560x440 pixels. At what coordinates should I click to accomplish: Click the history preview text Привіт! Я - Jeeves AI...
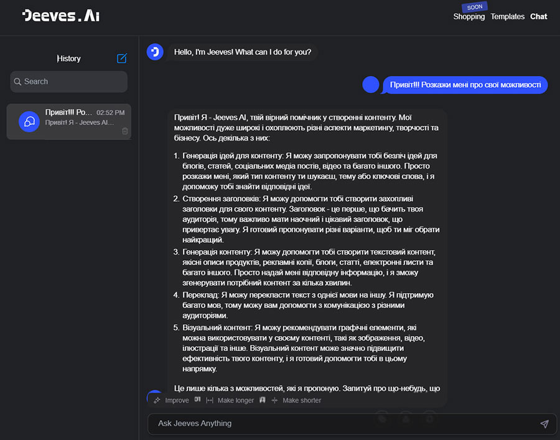pyautogui.click(x=79, y=123)
